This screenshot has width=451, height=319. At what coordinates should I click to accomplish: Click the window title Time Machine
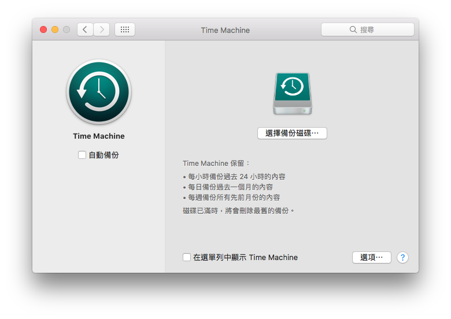pos(225,30)
